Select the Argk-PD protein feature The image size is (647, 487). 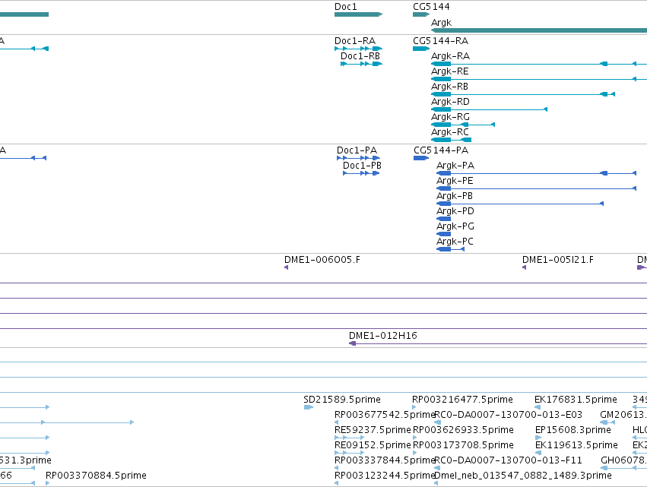click(x=443, y=219)
